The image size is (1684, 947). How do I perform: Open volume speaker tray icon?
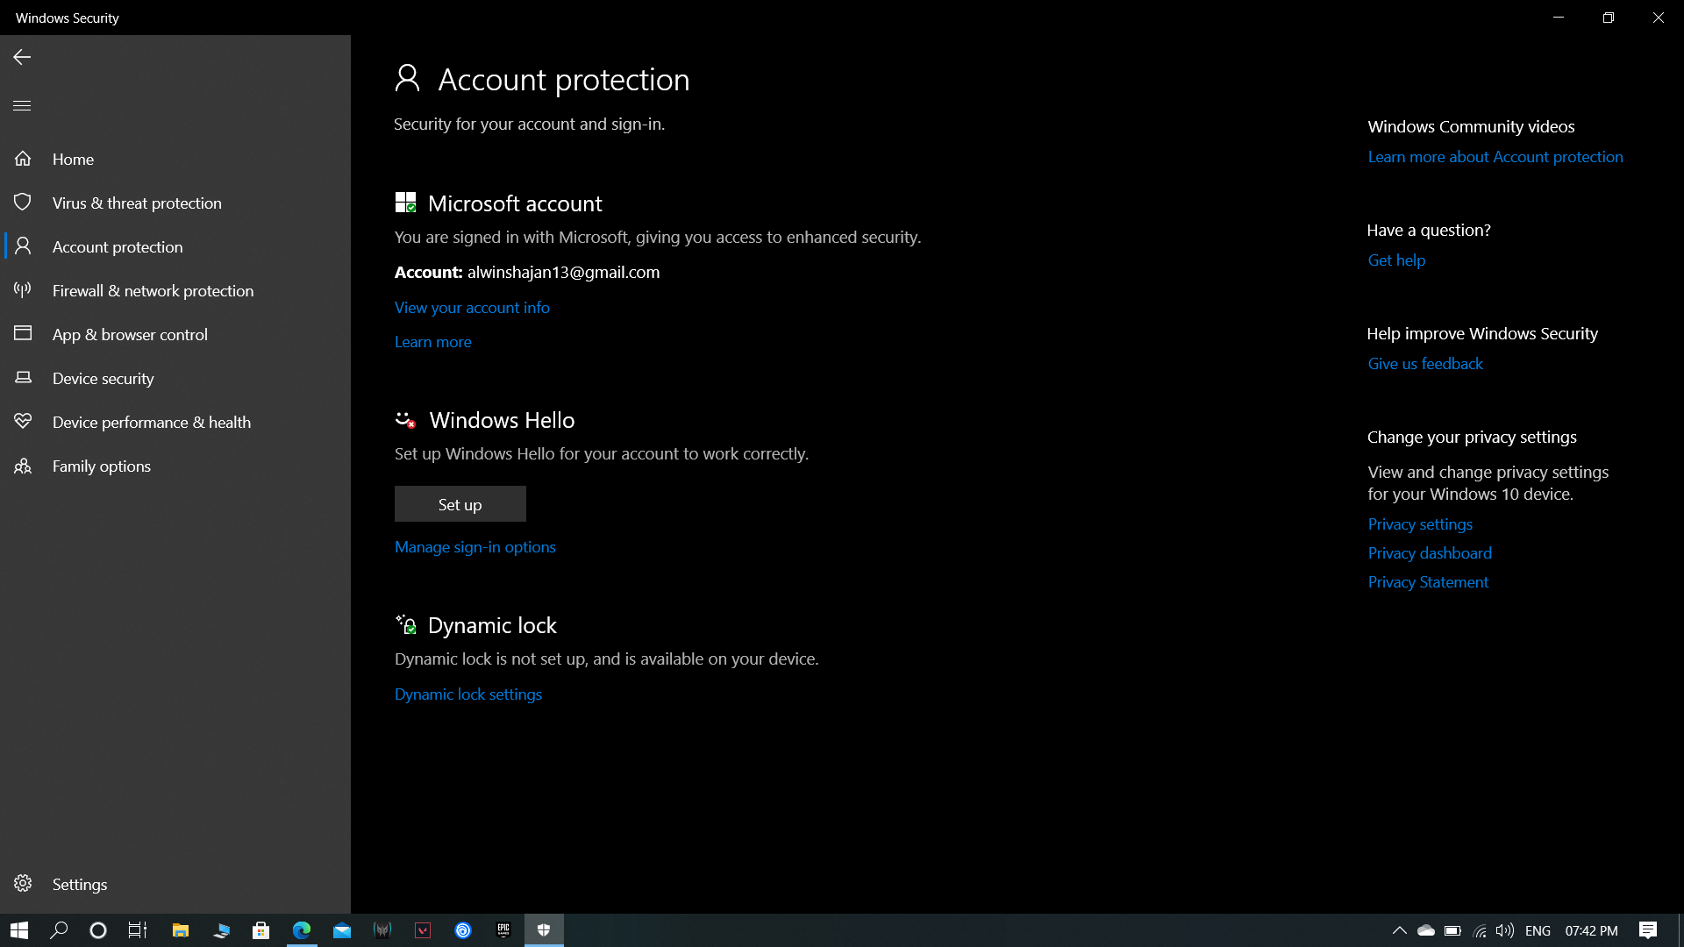1505,930
